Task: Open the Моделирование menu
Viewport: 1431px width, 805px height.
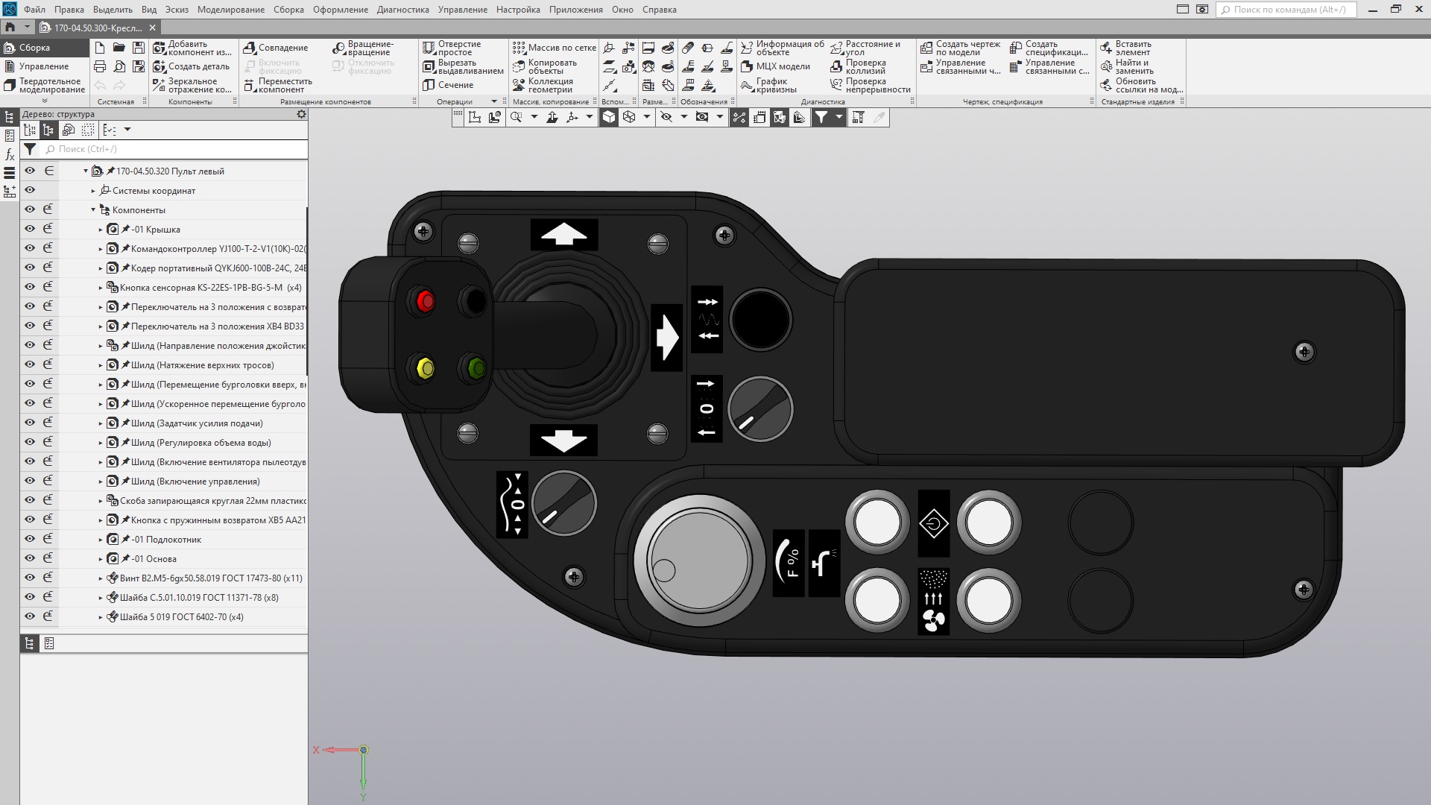Action: click(x=230, y=10)
